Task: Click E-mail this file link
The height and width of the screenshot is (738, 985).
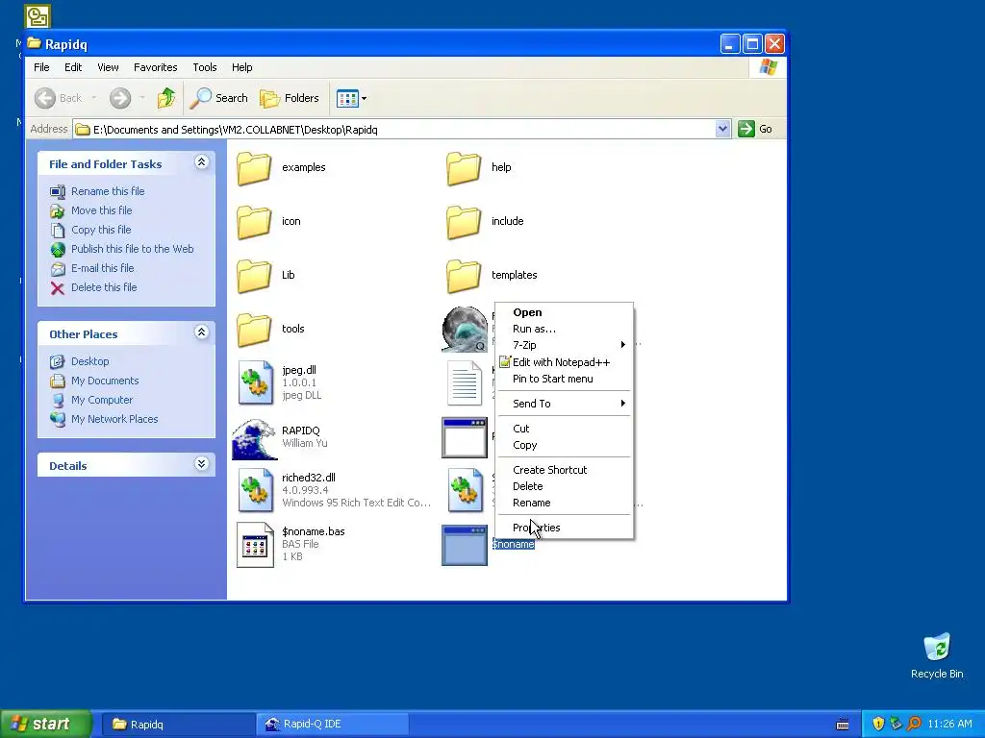Action: tap(102, 269)
